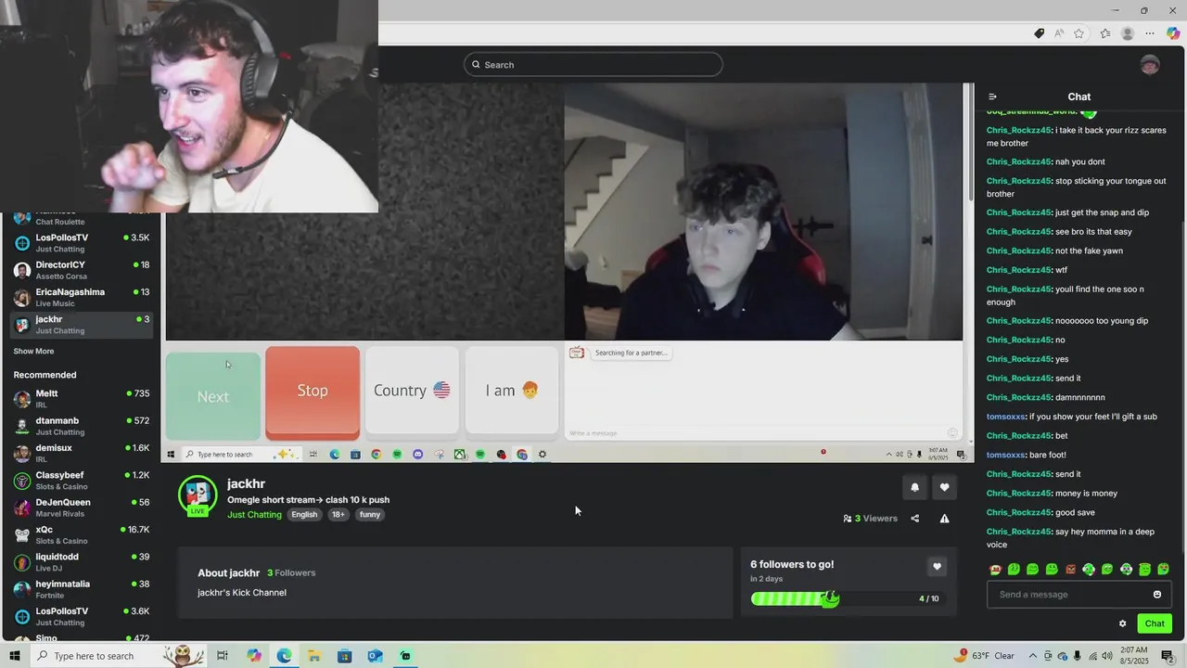Open Edge Favorites list icon

pos(1105,33)
